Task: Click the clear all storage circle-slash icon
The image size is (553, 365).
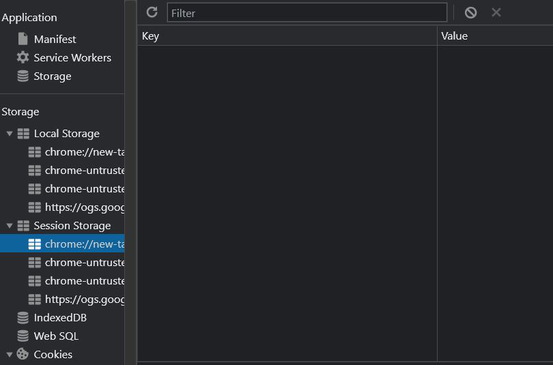Action: [470, 12]
